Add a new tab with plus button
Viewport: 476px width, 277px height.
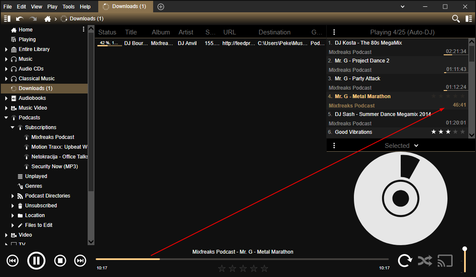pos(160,7)
